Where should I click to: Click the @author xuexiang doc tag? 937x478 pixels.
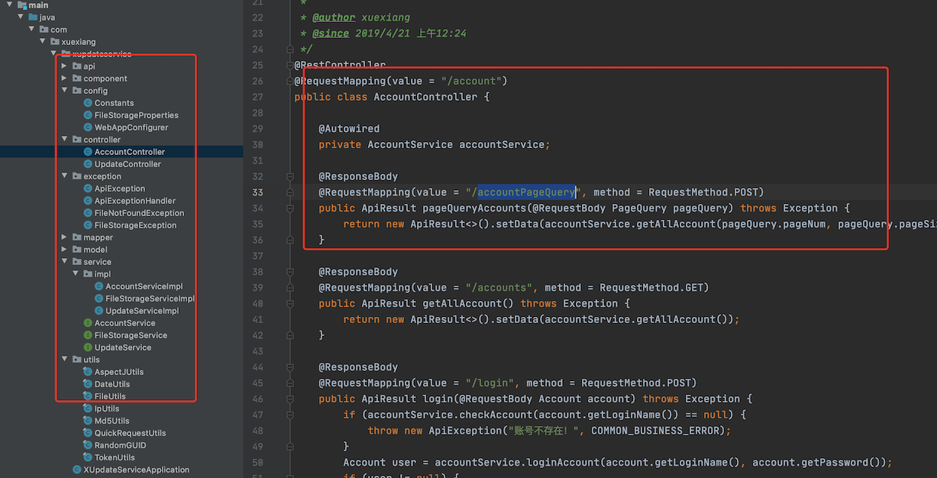[360, 18]
